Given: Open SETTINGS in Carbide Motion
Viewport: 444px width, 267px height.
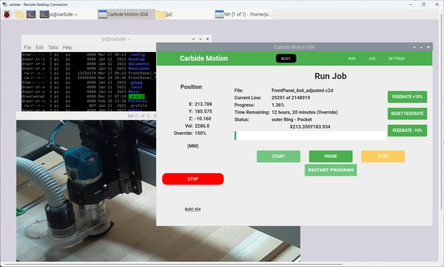Looking at the screenshot, I should coord(396,58).
